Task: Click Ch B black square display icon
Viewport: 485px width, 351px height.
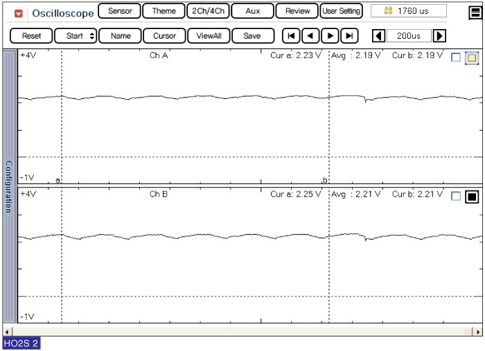Action: (471, 197)
